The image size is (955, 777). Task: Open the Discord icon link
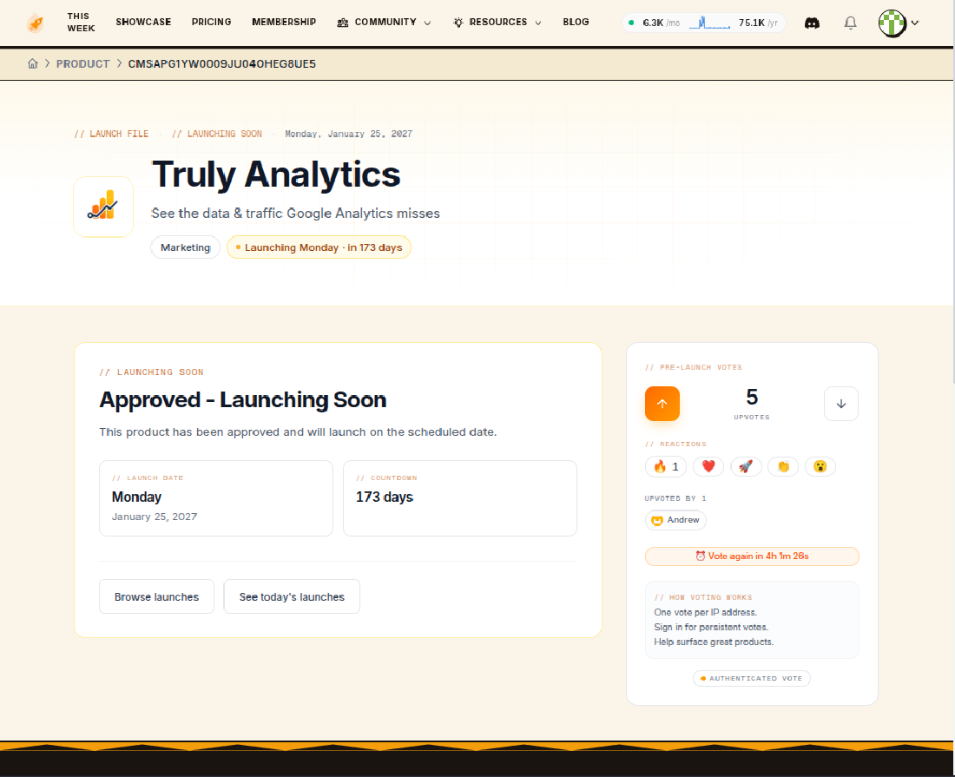click(x=812, y=23)
